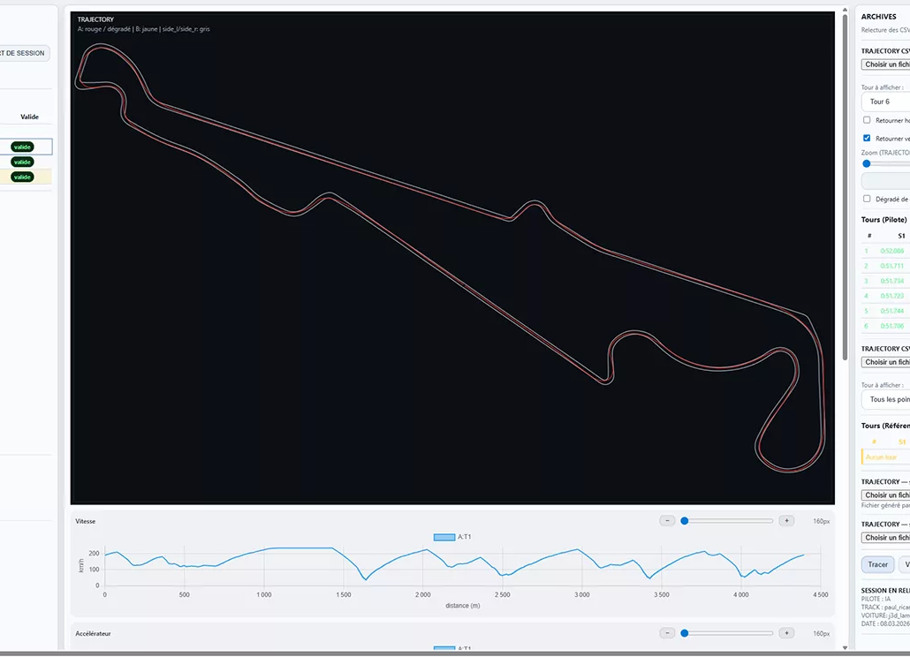Click first Choisir un fichier under Trajectory CSV
Image resolution: width=910 pixels, height=657 pixels.
tap(886, 64)
